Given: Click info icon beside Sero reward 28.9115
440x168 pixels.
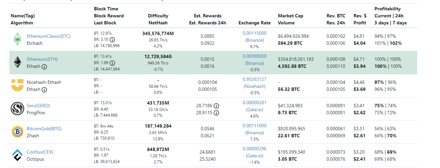Looking at the screenshot, I should 216,113.
